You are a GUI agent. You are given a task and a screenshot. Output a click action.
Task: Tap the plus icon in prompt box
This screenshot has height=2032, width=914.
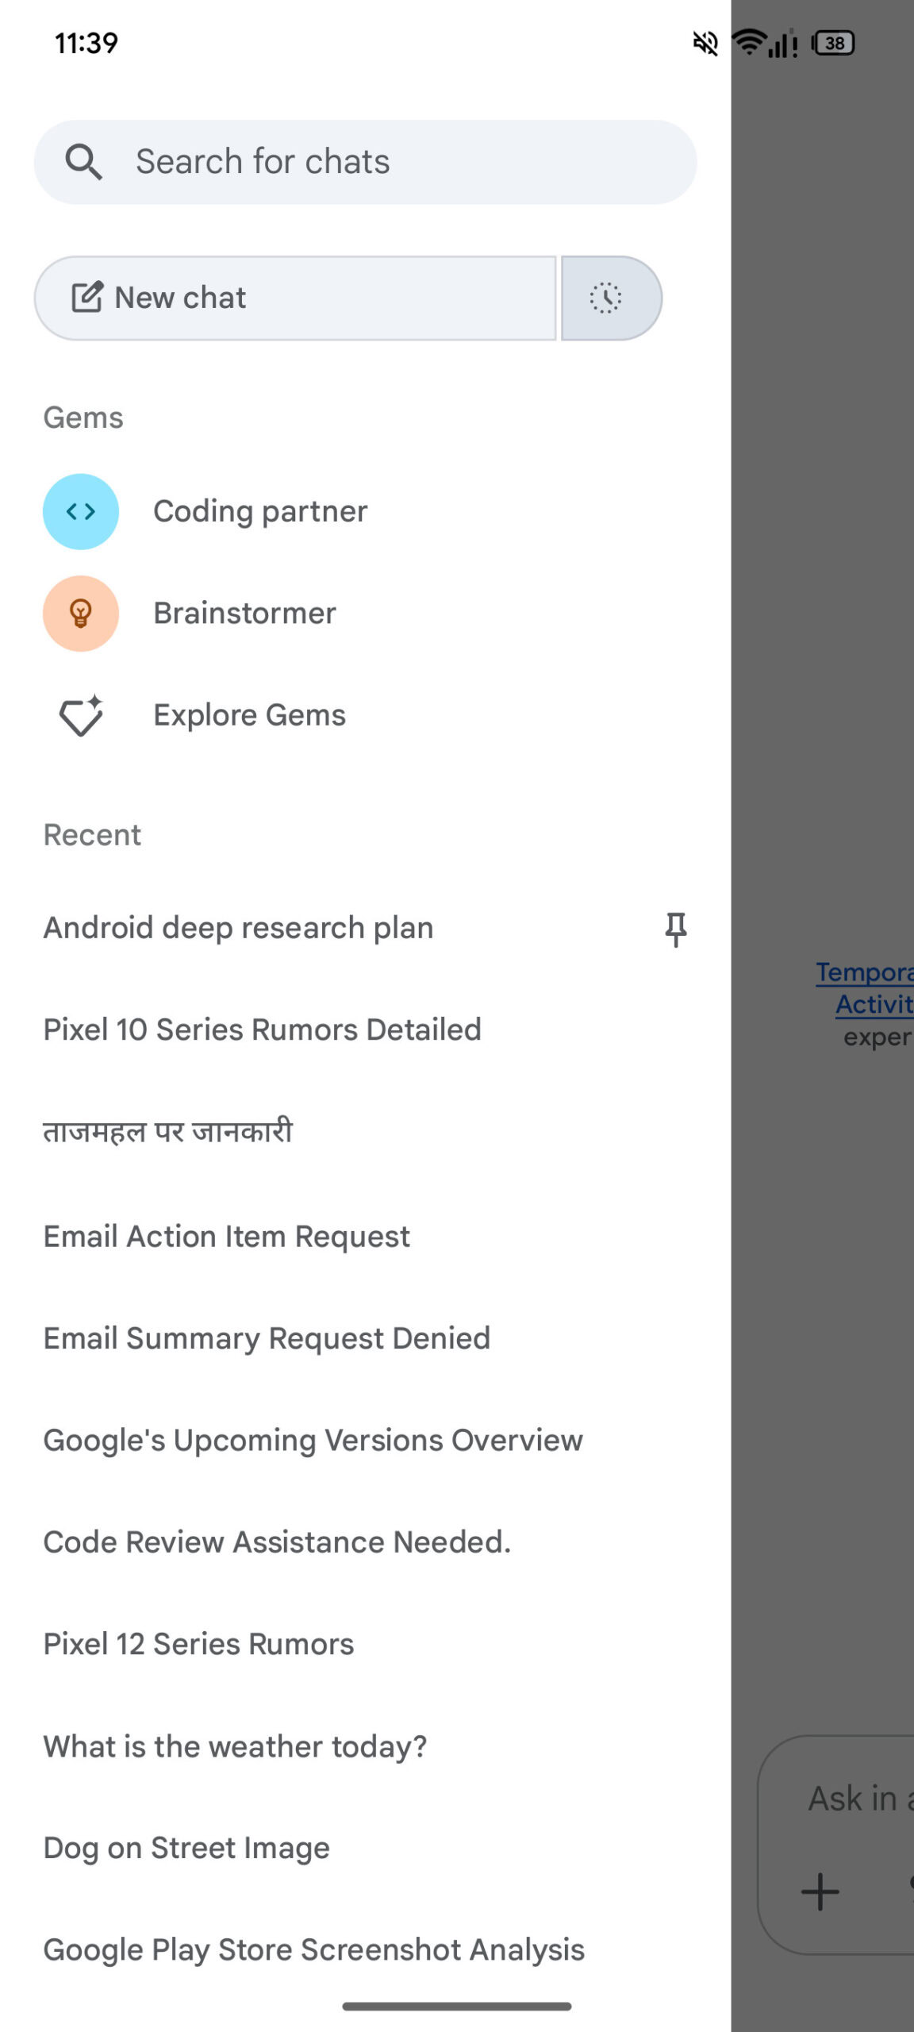click(x=820, y=1892)
